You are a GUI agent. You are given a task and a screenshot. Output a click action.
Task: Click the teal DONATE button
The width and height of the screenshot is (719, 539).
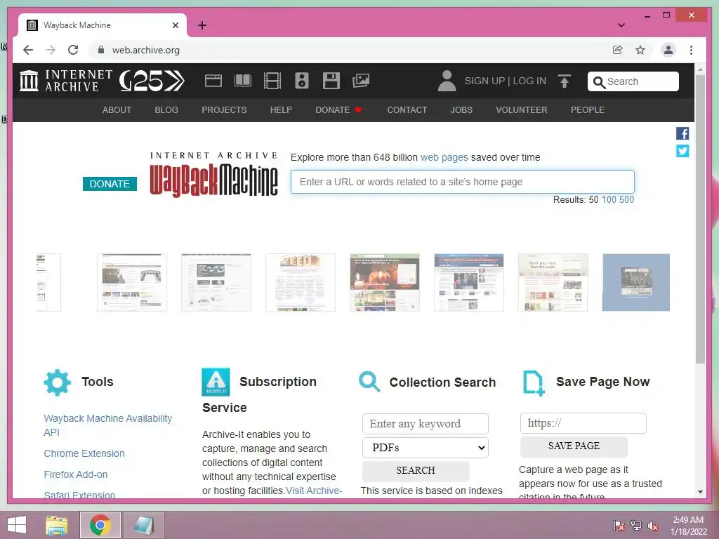(110, 184)
